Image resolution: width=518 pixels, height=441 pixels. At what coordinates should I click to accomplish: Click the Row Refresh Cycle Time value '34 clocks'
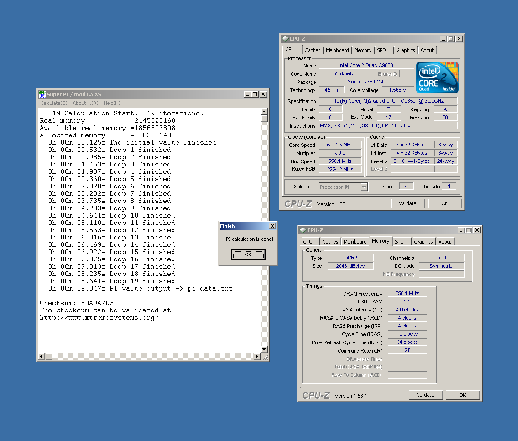(408, 342)
